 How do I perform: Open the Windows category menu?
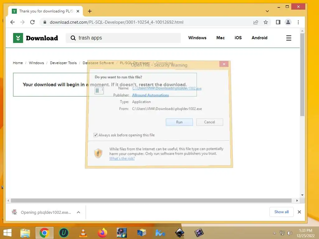pos(197,38)
